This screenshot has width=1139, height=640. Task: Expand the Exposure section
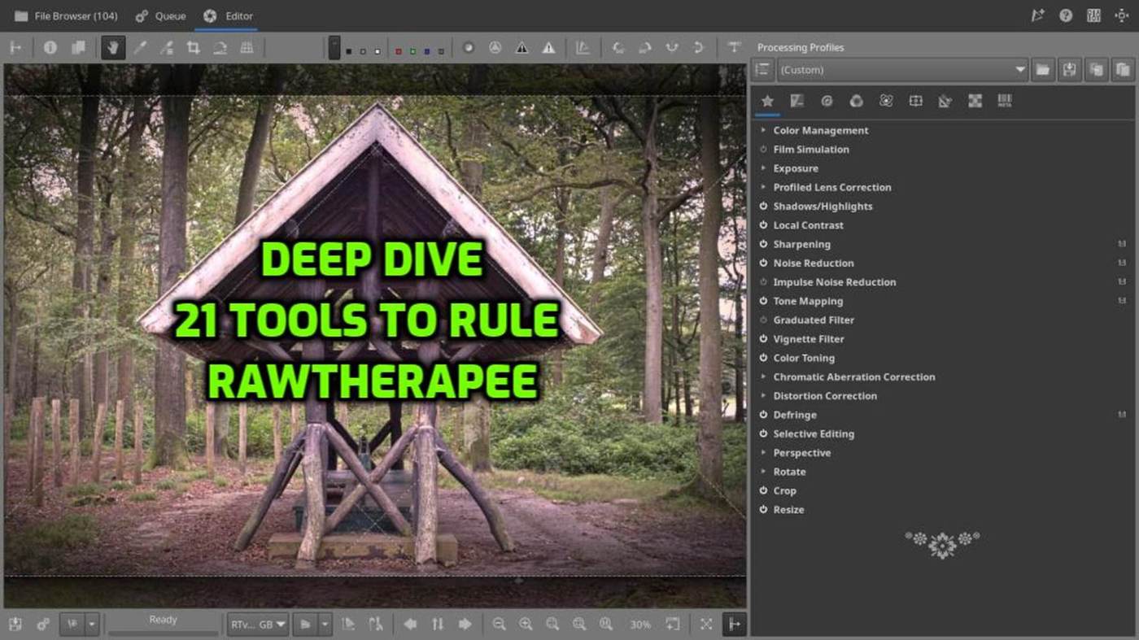pos(763,168)
